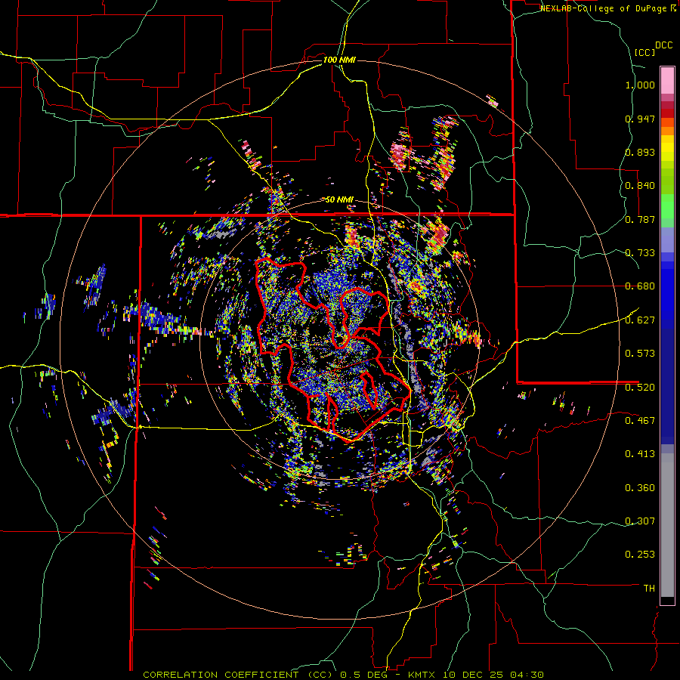Pick the lavender band near 0.733
Viewport: 680px width, 680px height.
click(667, 240)
